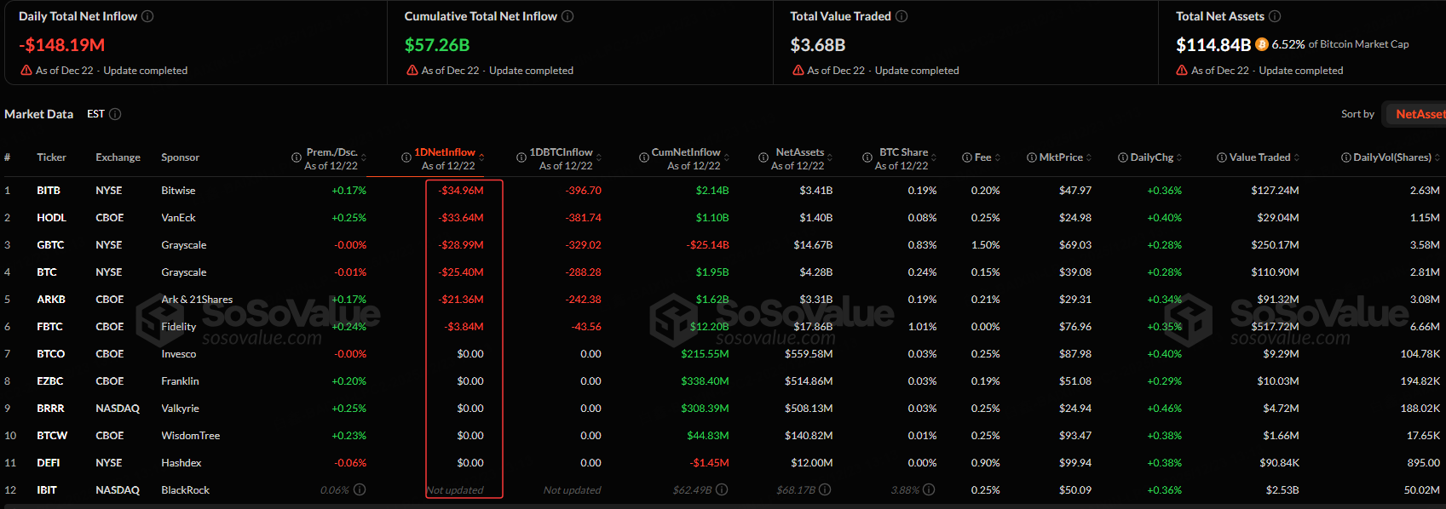Viewport: 1446px width, 509px height.
Task: Click info icon before Prem./Dsc. header
Action: pos(297,157)
